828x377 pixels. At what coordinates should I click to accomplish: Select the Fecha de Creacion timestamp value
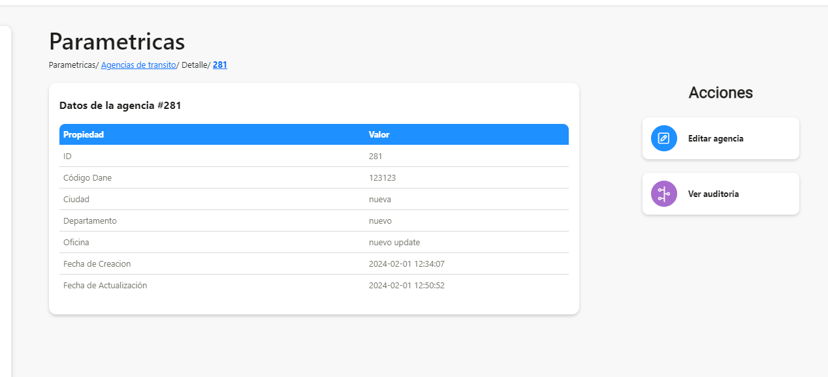coord(407,264)
